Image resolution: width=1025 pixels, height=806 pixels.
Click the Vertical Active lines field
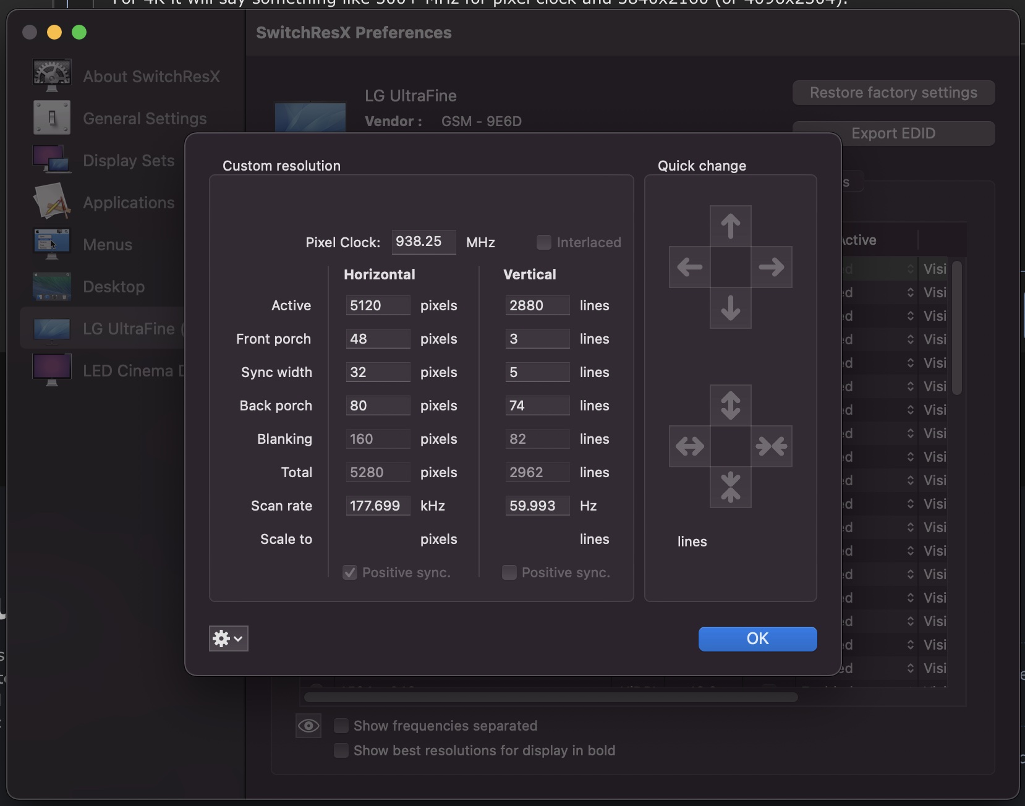[x=537, y=305]
